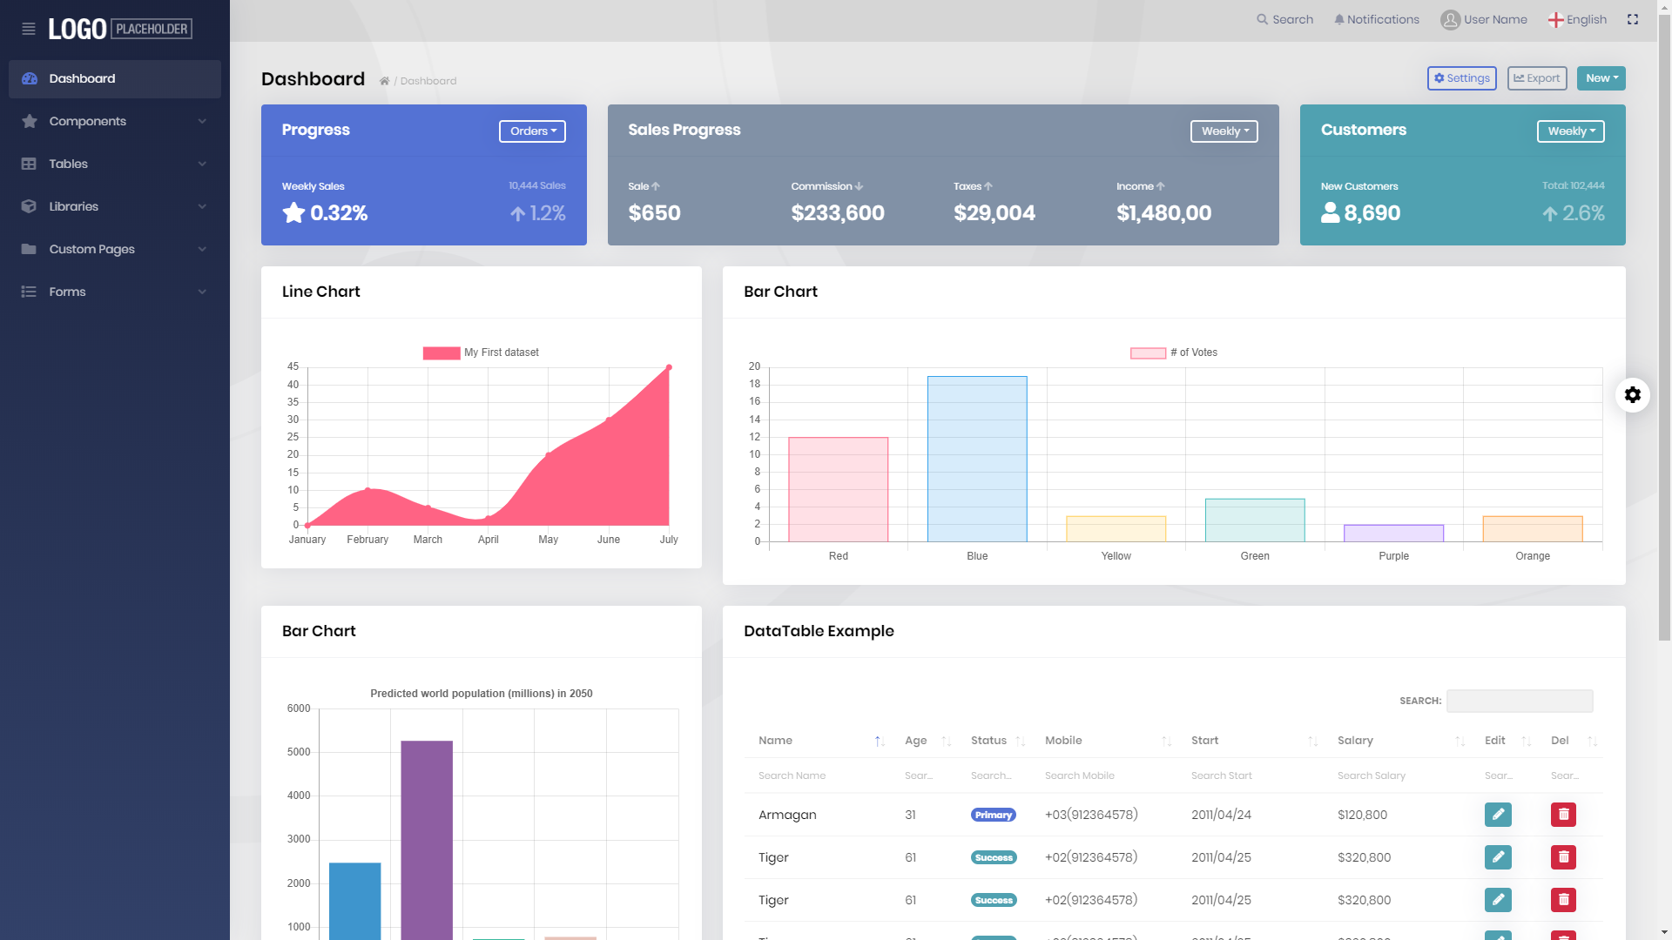Click the home breadcrumb icon

384,81
